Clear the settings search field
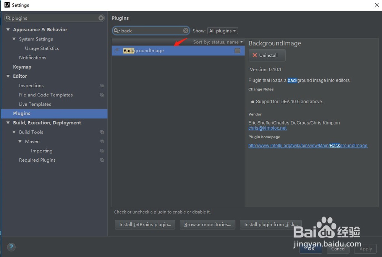 (x=101, y=18)
